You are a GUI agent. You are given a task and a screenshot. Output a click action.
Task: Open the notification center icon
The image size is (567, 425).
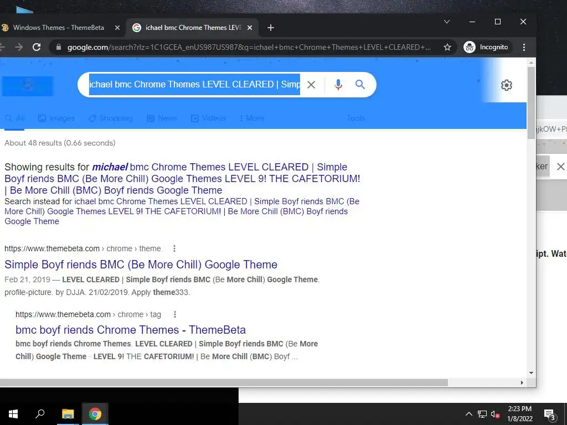coord(550,414)
